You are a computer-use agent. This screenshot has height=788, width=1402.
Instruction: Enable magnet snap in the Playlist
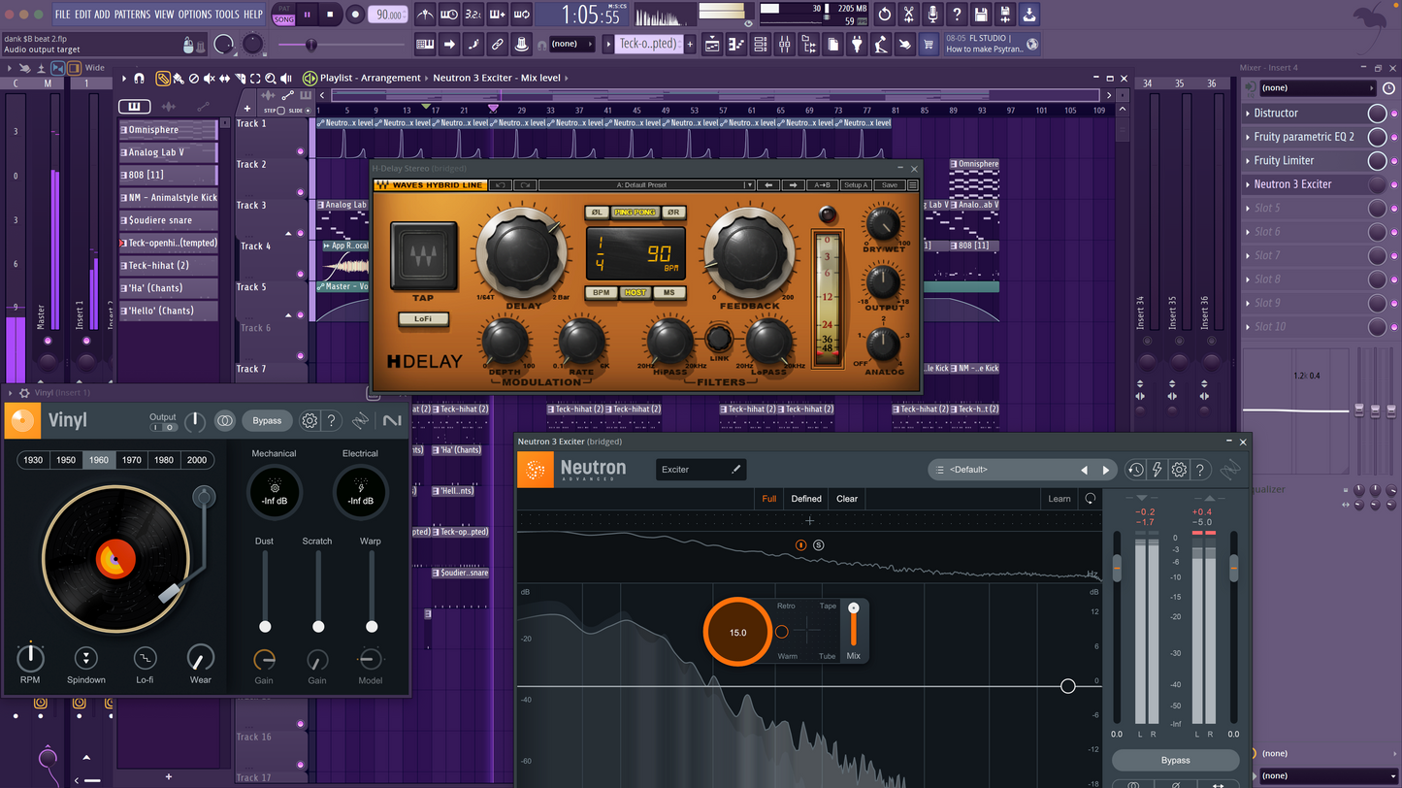pyautogui.click(x=139, y=79)
